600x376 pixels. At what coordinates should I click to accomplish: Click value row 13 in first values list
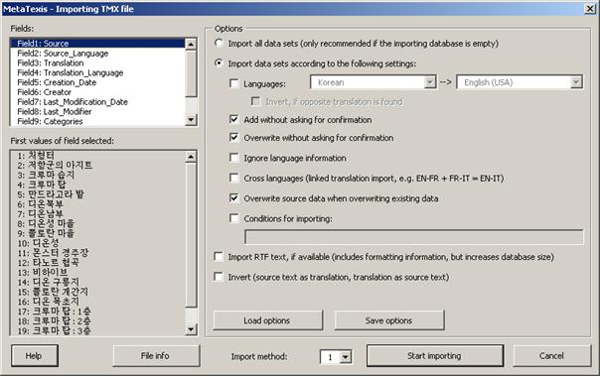point(97,272)
